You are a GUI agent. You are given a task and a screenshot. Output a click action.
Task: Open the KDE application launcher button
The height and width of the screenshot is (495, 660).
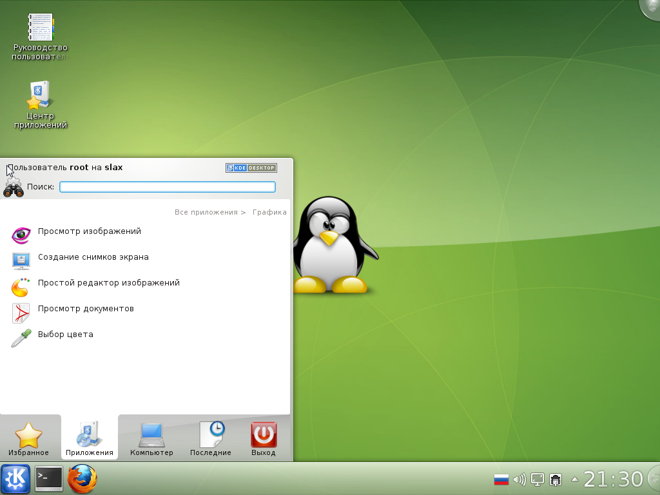pyautogui.click(x=15, y=479)
